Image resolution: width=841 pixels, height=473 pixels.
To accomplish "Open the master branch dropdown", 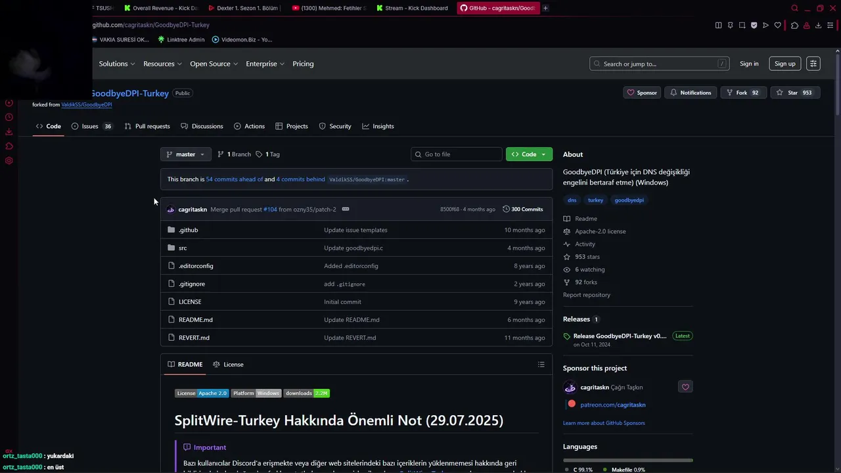I will pyautogui.click(x=186, y=154).
